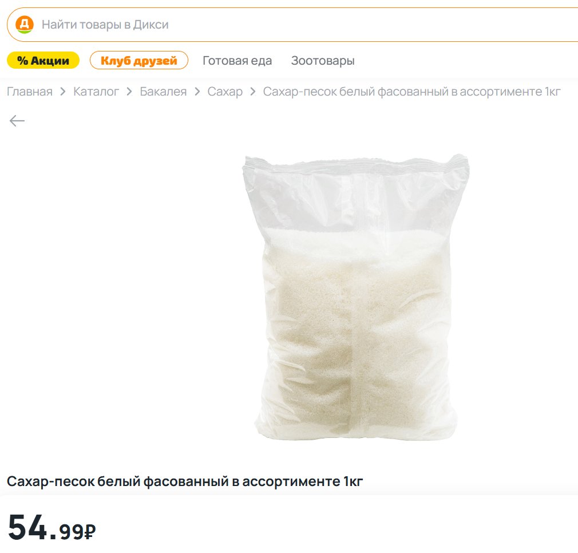Click chevron between Бакалея and Сахар
Image resolution: width=578 pixels, height=553 pixels.
tap(197, 92)
